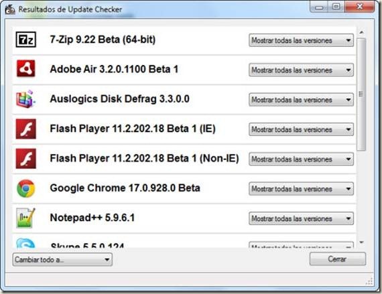
Task: Open the 'Cambiar todo a...' dropdown
Action: pos(62,259)
